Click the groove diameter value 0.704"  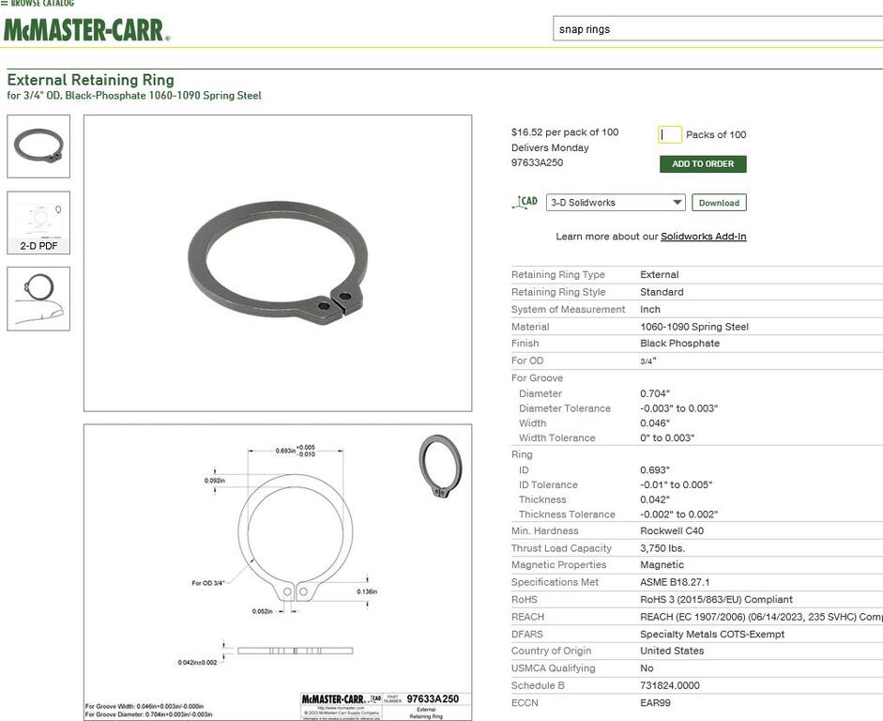tap(654, 393)
